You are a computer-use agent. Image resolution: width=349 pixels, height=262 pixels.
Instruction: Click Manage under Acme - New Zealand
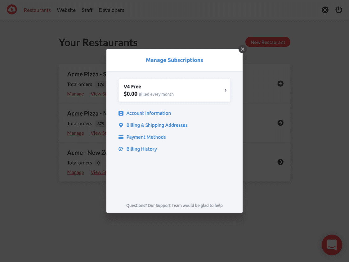75,172
